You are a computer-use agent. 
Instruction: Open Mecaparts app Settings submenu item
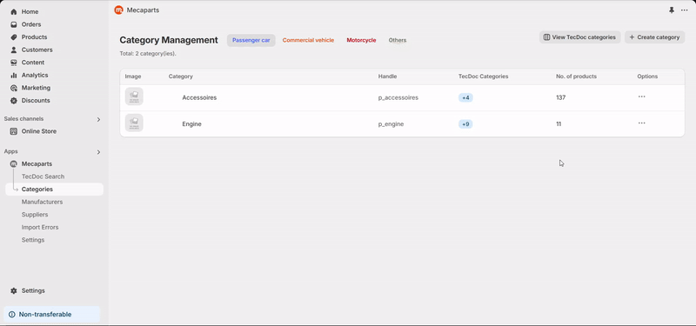(x=33, y=240)
